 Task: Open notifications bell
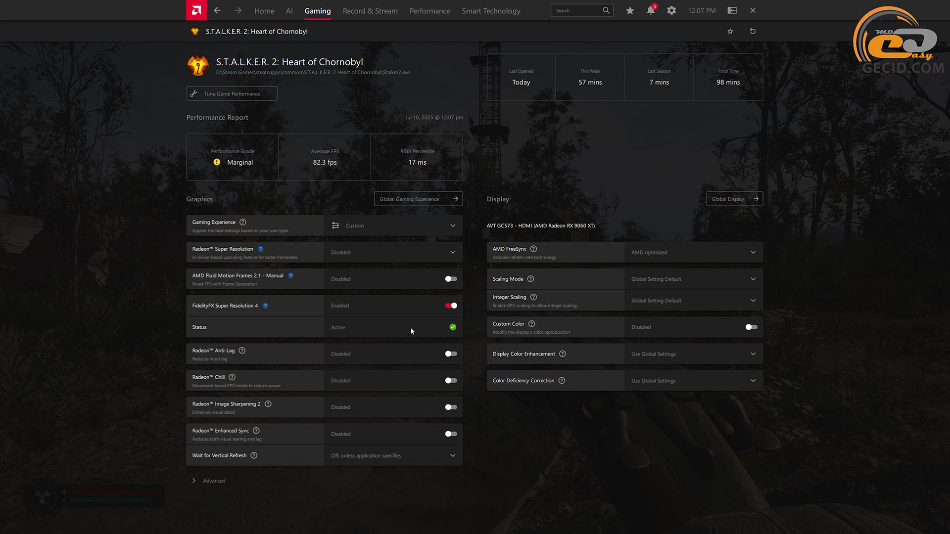point(651,10)
